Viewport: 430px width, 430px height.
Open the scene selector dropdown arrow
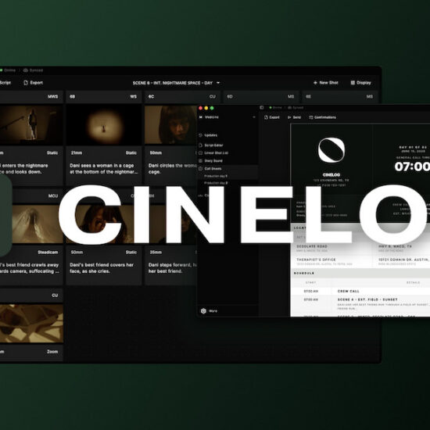[x=218, y=83]
